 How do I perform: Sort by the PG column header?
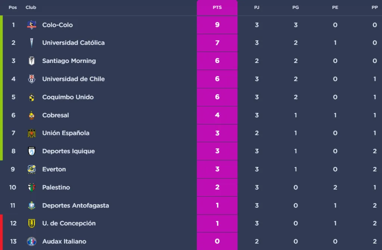295,7
